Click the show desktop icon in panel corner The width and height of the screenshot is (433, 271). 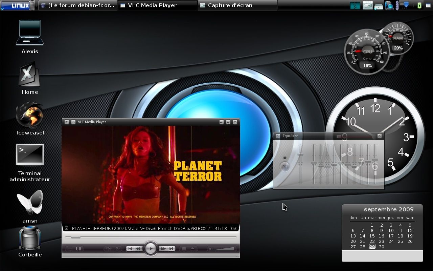point(428,5)
